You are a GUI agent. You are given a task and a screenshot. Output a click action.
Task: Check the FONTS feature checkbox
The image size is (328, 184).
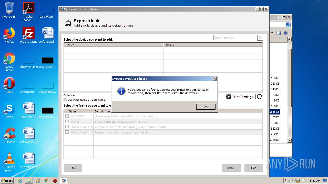point(67,121)
